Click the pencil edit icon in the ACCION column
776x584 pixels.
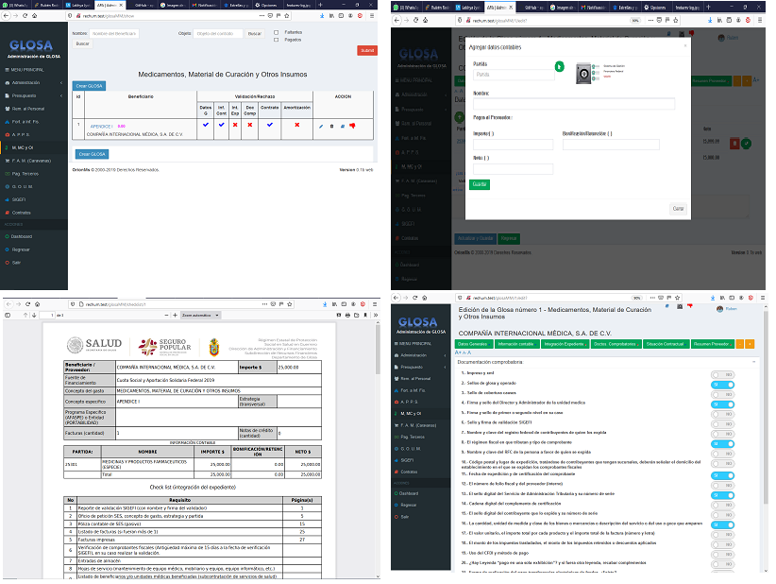[321, 126]
